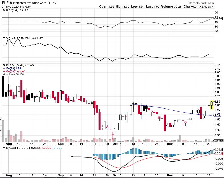This screenshot has height=178, width=224.
Task: Click the Elemental Royalties Corp. company name
Action: click(x=30, y=3)
